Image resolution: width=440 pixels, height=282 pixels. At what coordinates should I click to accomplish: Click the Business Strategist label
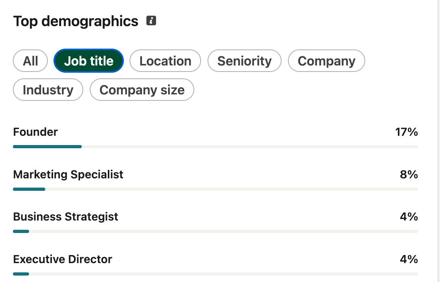click(66, 217)
